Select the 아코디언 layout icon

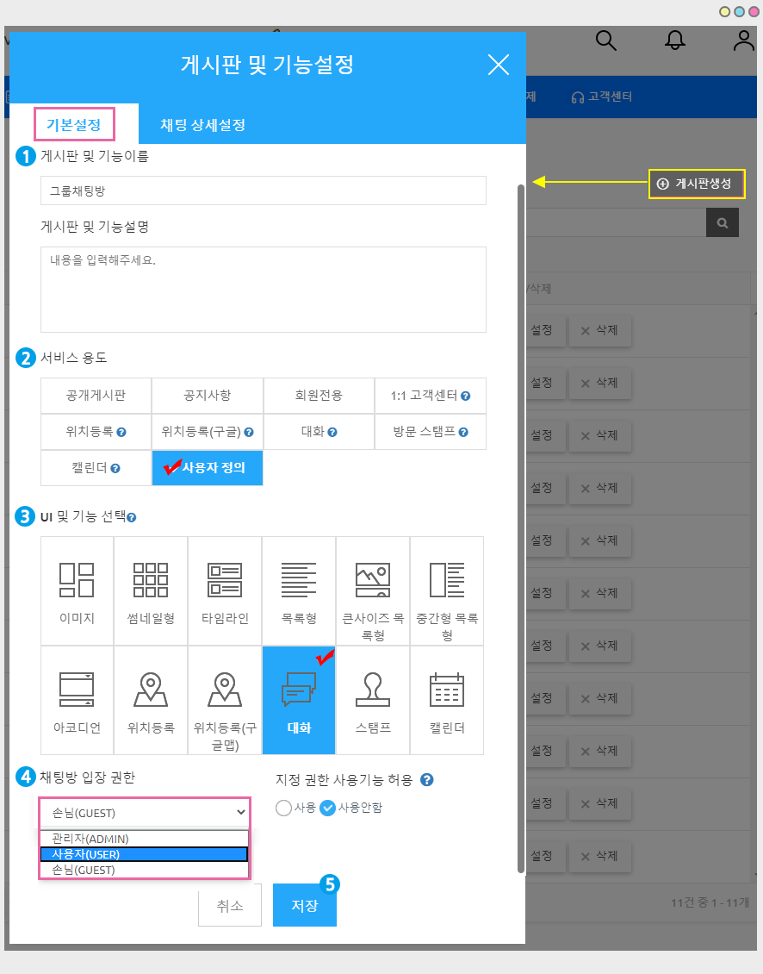click(77, 690)
